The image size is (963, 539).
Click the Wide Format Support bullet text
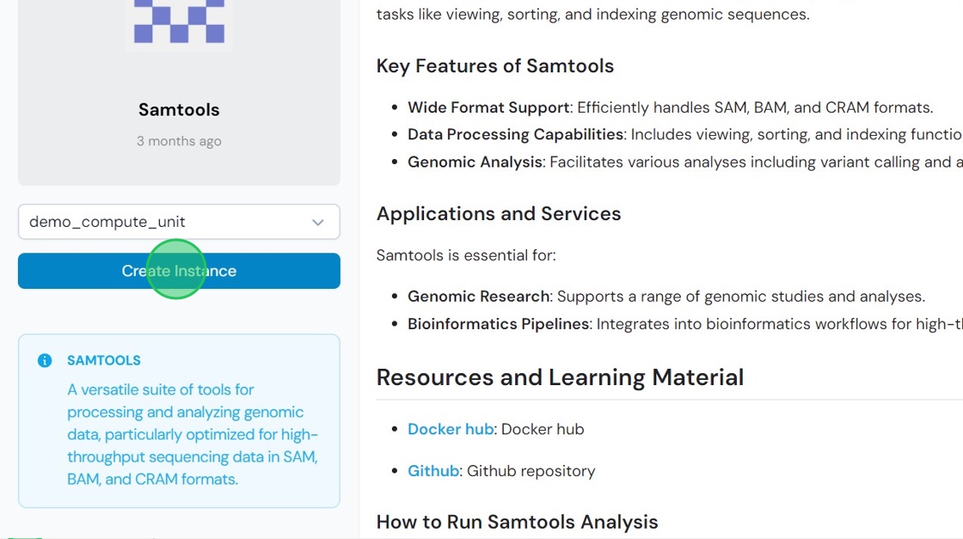tap(670, 107)
